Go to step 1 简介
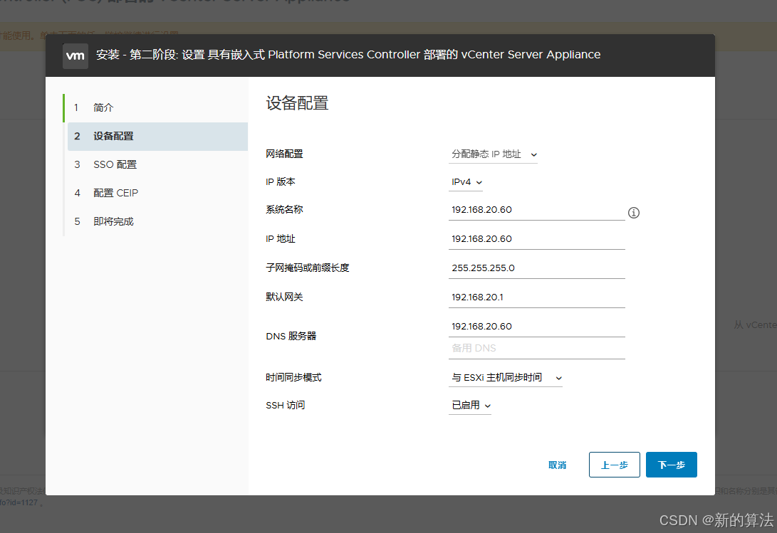This screenshot has width=777, height=533. [x=156, y=107]
